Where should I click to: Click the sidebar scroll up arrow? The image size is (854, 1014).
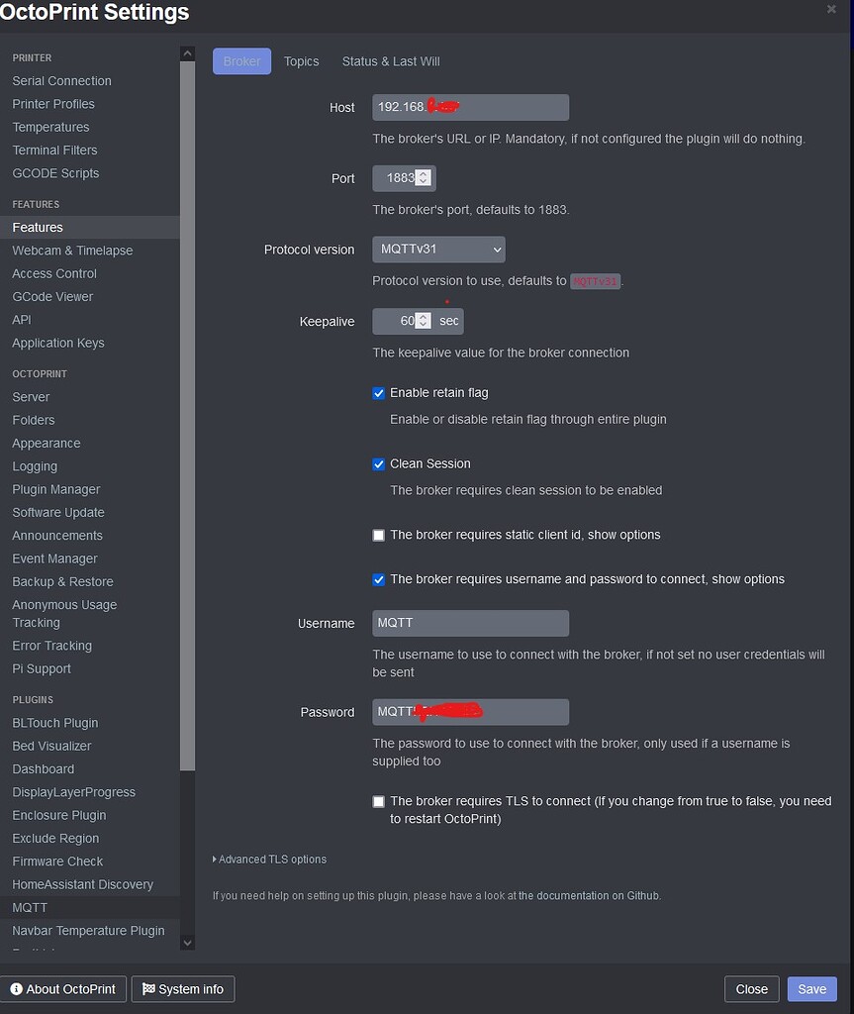[187, 53]
